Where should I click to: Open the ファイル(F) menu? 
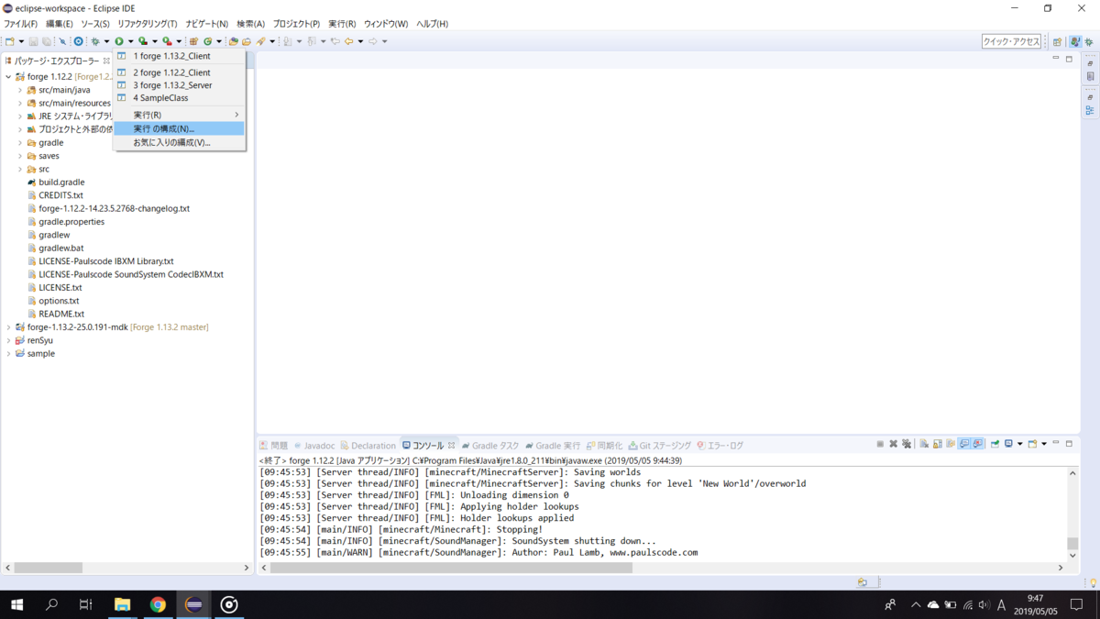20,24
